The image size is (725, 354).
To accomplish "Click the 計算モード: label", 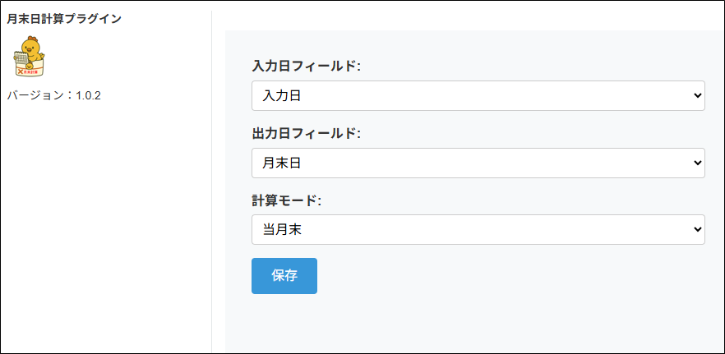I will [x=286, y=200].
